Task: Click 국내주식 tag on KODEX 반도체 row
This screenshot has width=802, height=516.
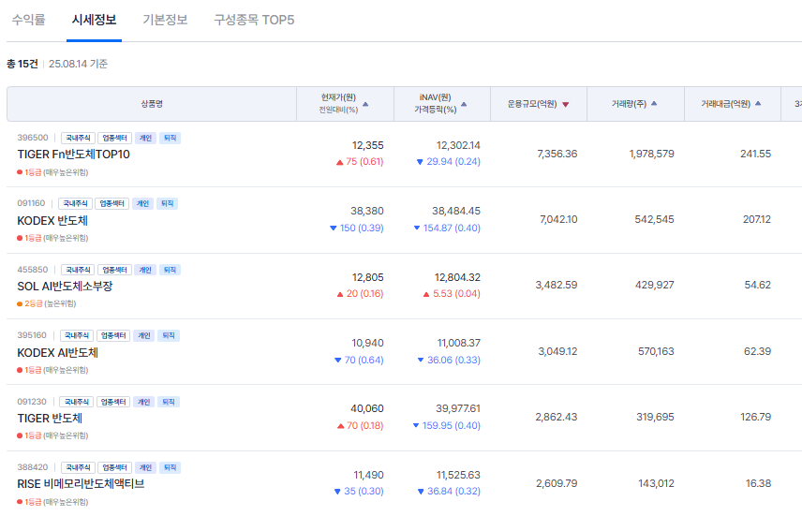Action: pyautogui.click(x=75, y=203)
